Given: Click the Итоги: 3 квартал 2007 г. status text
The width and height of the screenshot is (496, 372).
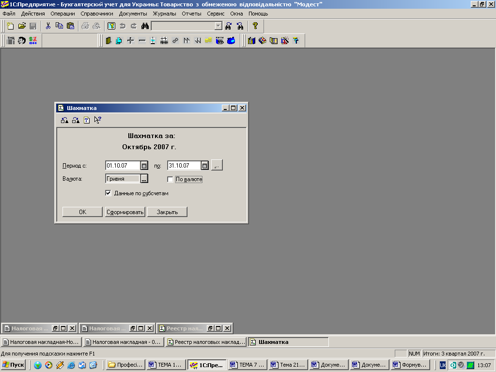Looking at the screenshot, I should click(454, 354).
